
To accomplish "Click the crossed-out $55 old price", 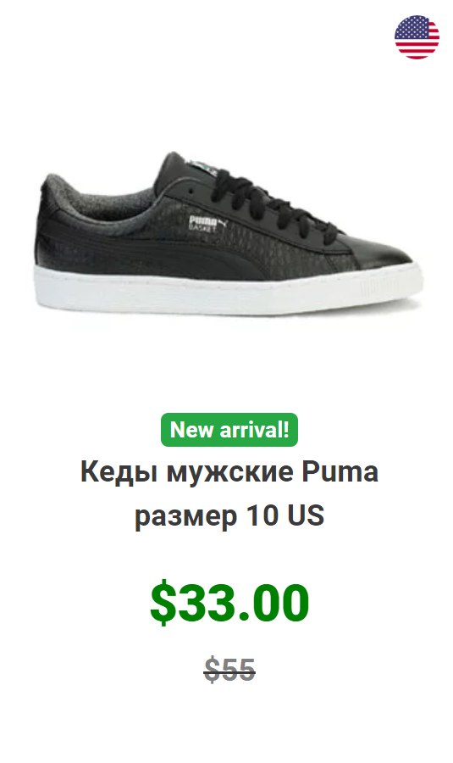I will click(x=229, y=670).
